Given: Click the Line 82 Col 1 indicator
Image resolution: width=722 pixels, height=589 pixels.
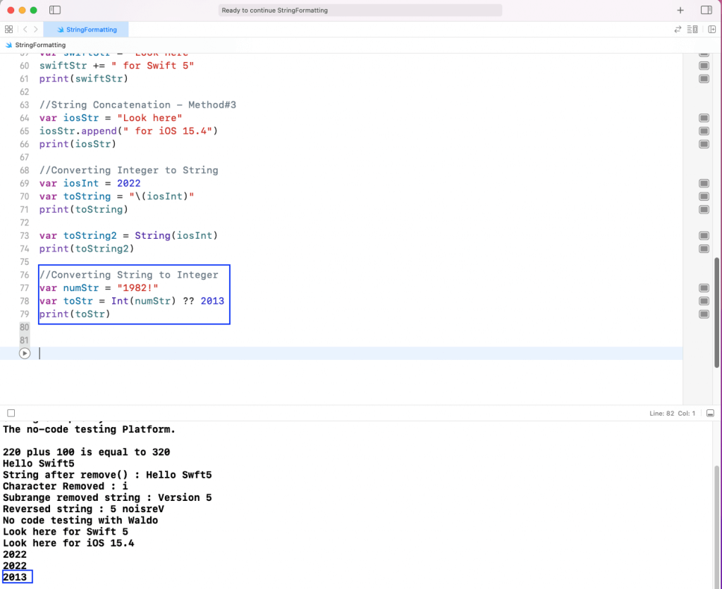Looking at the screenshot, I should [x=672, y=414].
